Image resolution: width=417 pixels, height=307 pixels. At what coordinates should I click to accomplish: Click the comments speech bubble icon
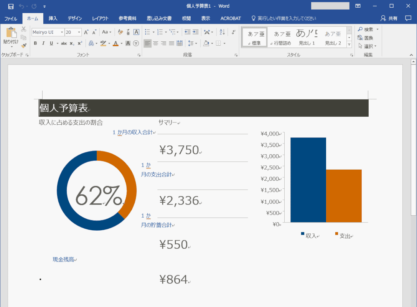(408, 18)
